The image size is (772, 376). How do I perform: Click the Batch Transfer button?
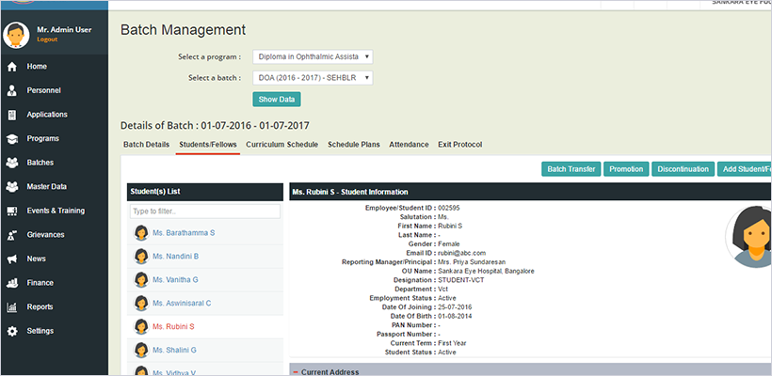tap(571, 169)
